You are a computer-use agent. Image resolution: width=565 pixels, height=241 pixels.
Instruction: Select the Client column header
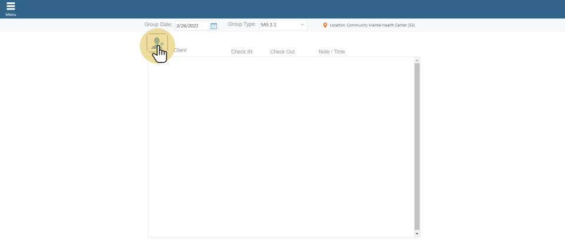click(180, 51)
